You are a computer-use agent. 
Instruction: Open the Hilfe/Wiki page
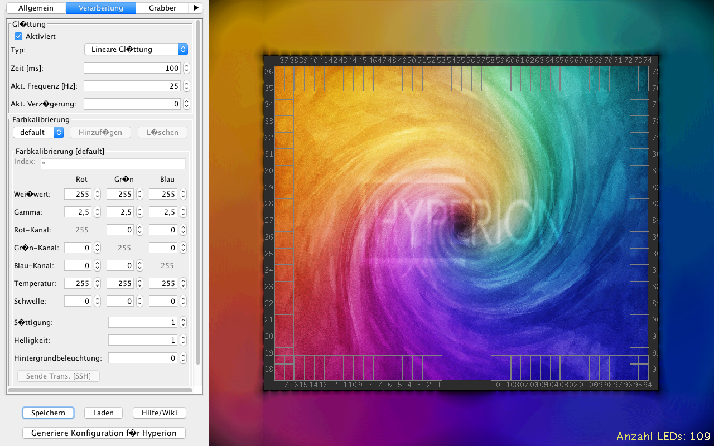(x=159, y=413)
